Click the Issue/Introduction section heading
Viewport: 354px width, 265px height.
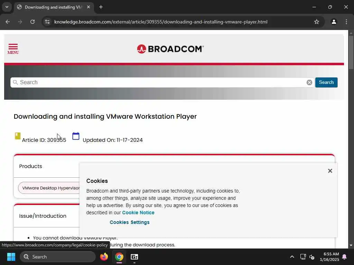[43, 216]
